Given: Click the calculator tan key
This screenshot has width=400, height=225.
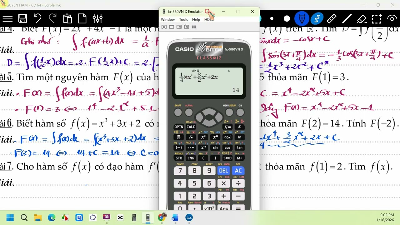Looking at the screenshot, I should [x=240, y=147].
